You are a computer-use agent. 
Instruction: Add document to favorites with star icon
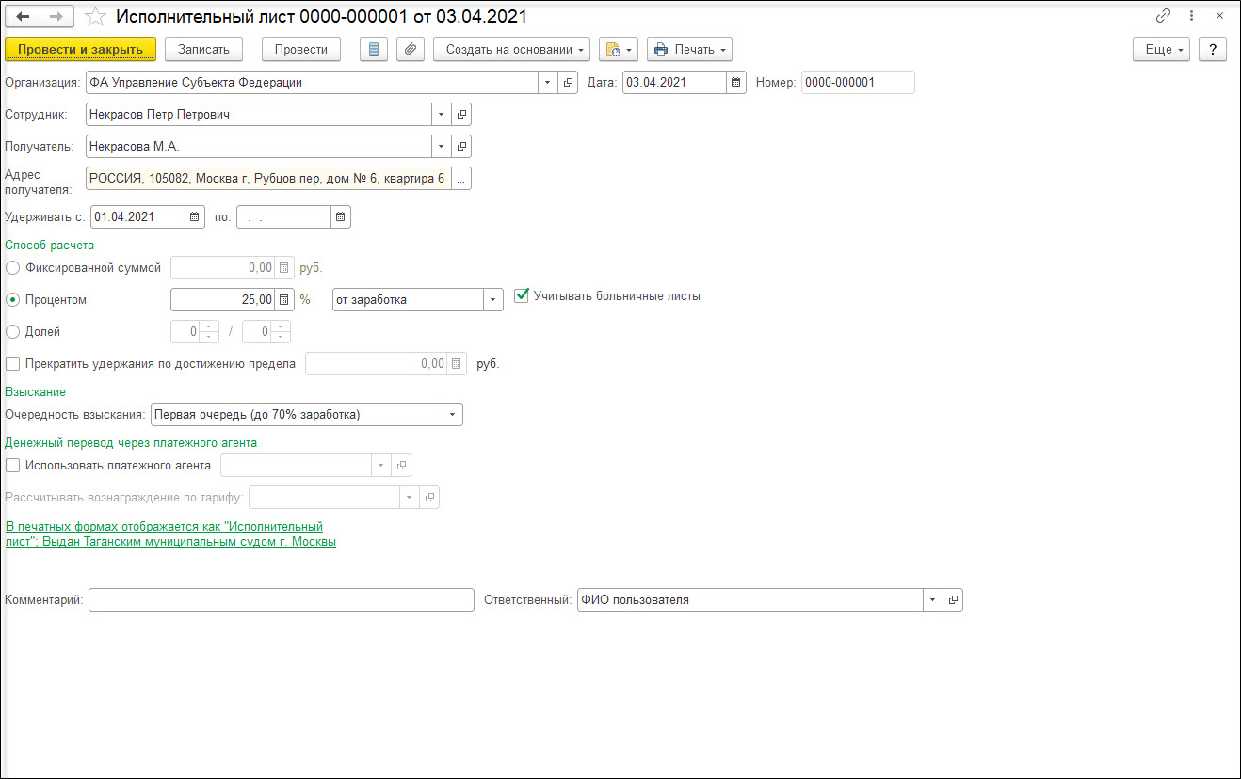pyautogui.click(x=95, y=17)
